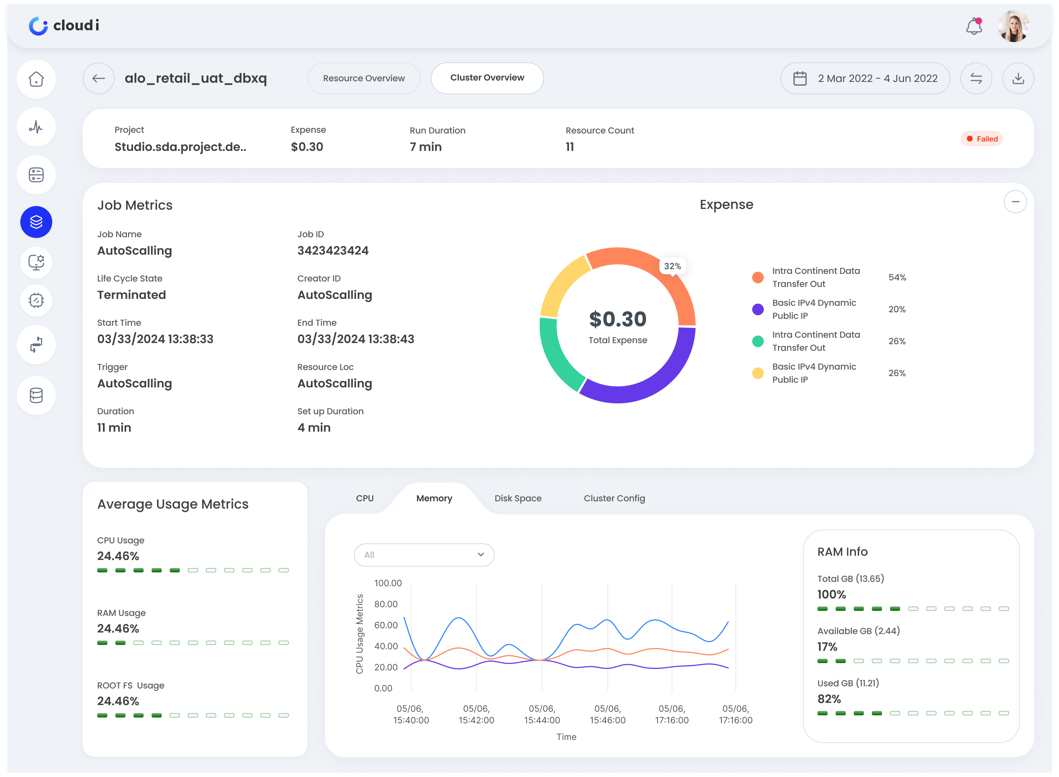
Task: Open the monitor settings sidebar icon
Action: (36, 262)
